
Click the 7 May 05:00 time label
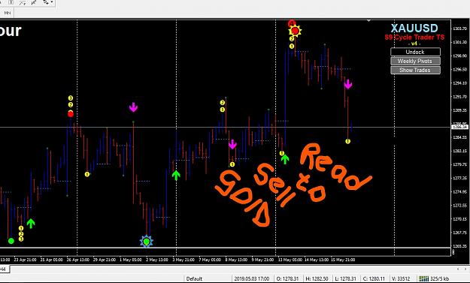click(210, 260)
